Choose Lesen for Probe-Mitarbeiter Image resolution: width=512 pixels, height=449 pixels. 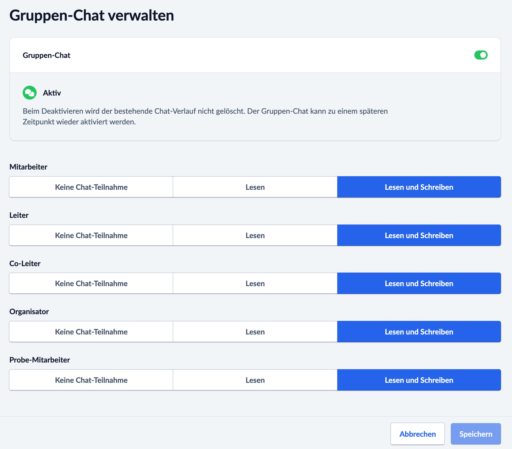pyautogui.click(x=255, y=380)
